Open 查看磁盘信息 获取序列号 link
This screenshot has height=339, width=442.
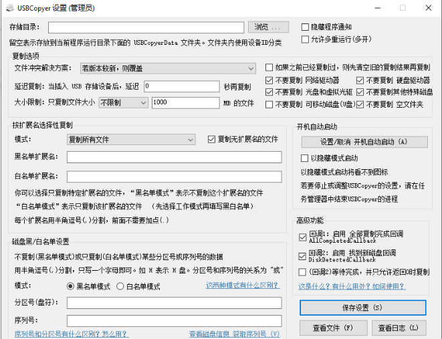[x=234, y=334]
